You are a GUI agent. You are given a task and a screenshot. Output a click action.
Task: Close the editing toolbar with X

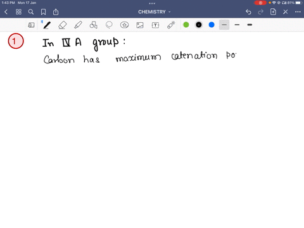(x=286, y=12)
